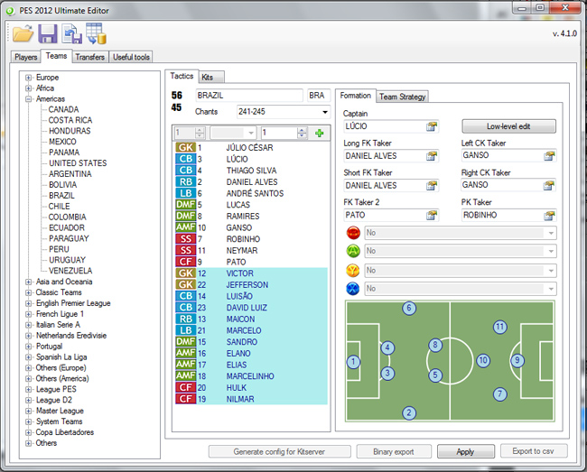Click the BRA short name field
Image resolution: width=587 pixels, height=472 pixels.
point(319,96)
